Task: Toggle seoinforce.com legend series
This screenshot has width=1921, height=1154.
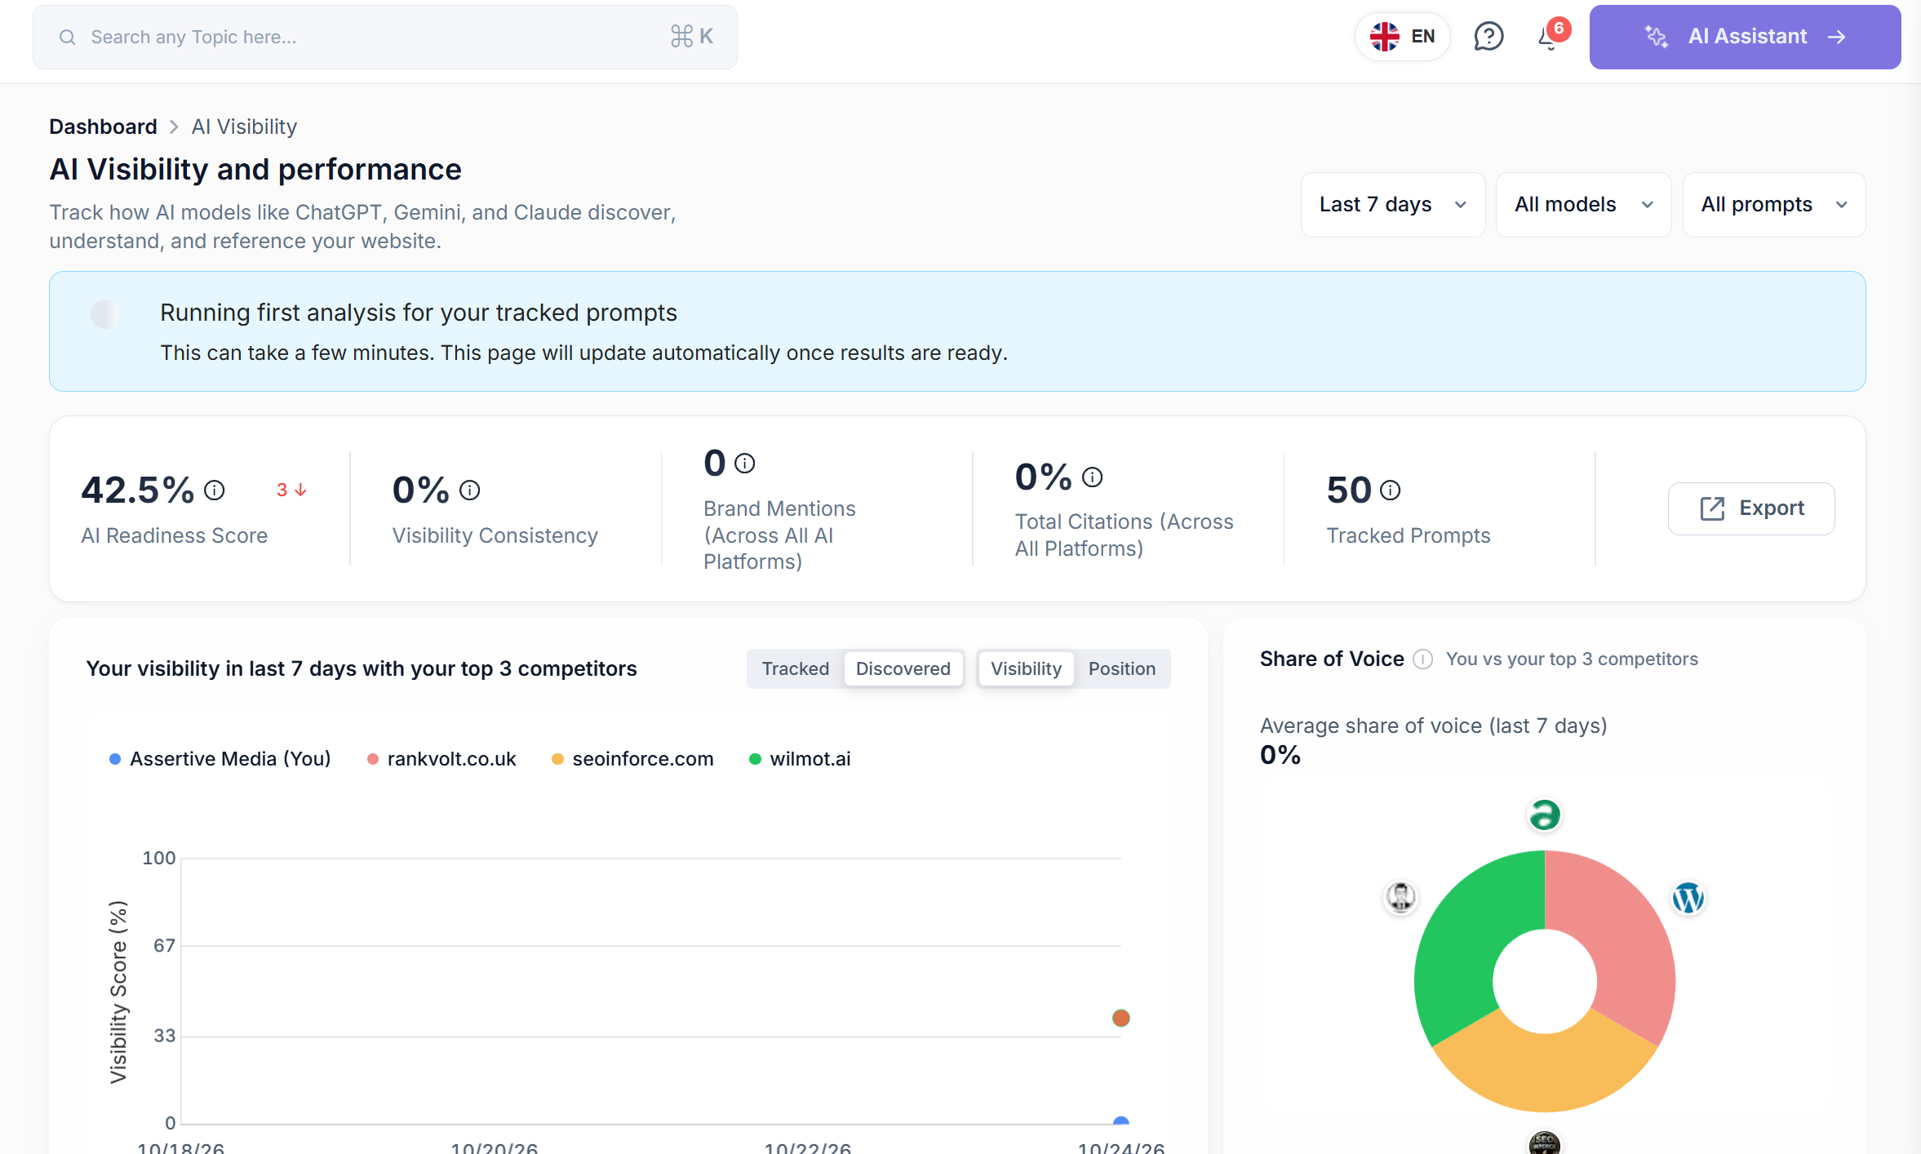Action: click(x=633, y=759)
